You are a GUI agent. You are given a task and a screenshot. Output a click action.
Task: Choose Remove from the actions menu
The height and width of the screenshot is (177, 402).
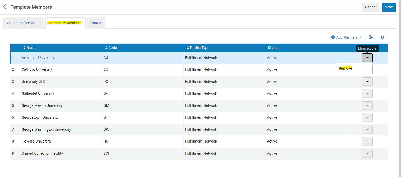[x=345, y=68]
